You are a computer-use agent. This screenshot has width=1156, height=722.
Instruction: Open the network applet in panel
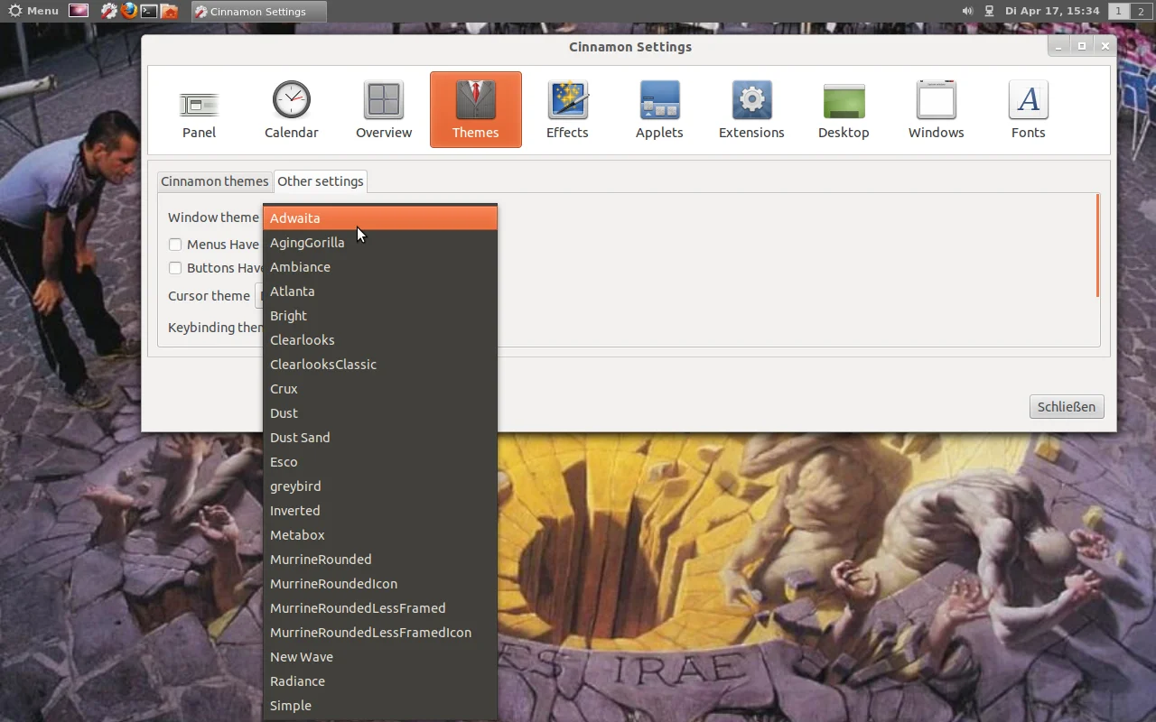point(989,11)
